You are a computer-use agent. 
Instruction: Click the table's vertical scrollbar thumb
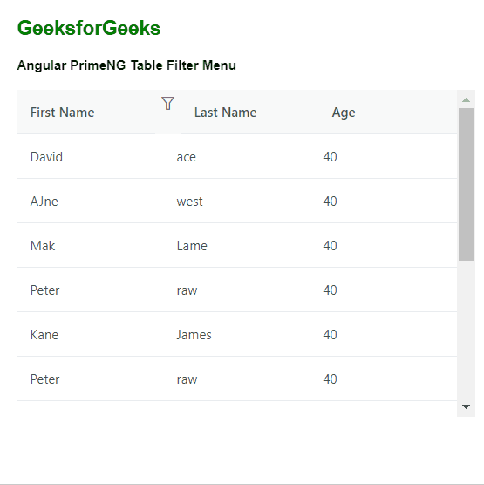(466, 184)
